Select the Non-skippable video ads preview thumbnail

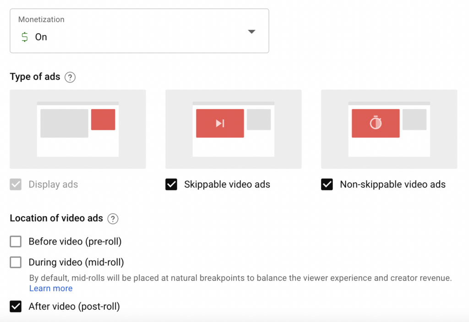[x=388, y=129]
